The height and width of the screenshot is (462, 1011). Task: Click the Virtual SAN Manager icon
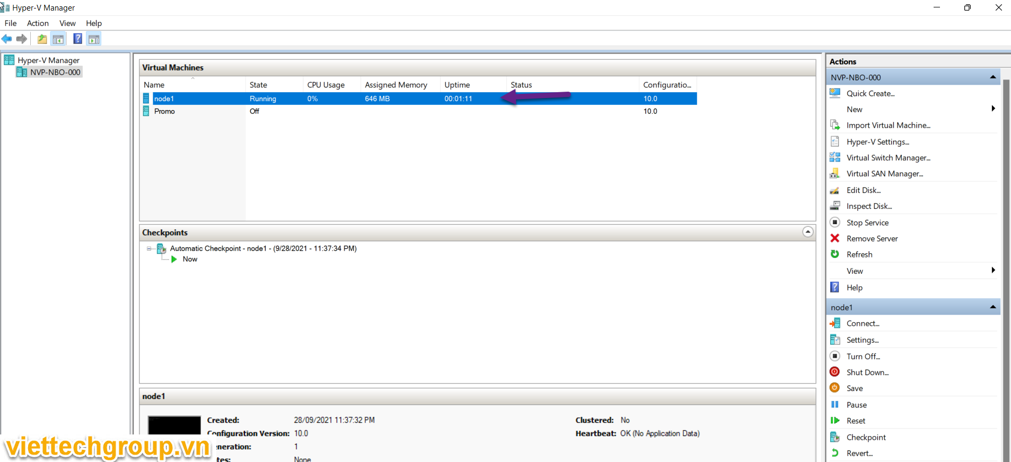[835, 173]
